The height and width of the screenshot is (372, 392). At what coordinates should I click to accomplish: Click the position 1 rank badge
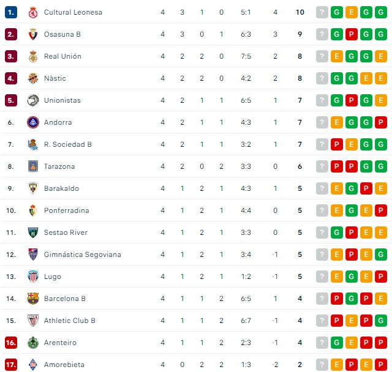click(10, 12)
